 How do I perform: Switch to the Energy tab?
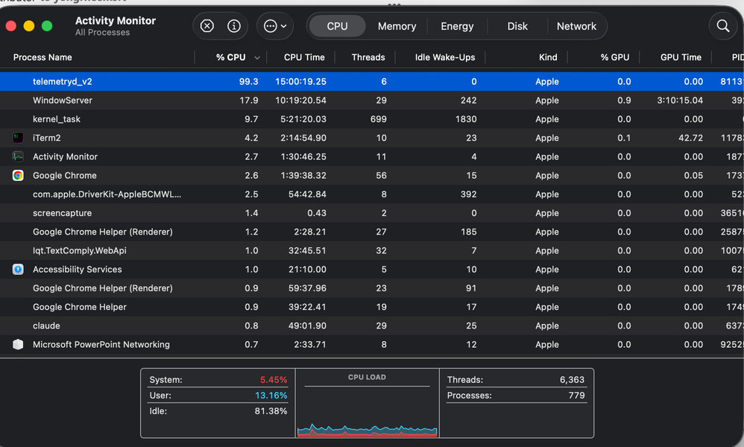point(457,26)
